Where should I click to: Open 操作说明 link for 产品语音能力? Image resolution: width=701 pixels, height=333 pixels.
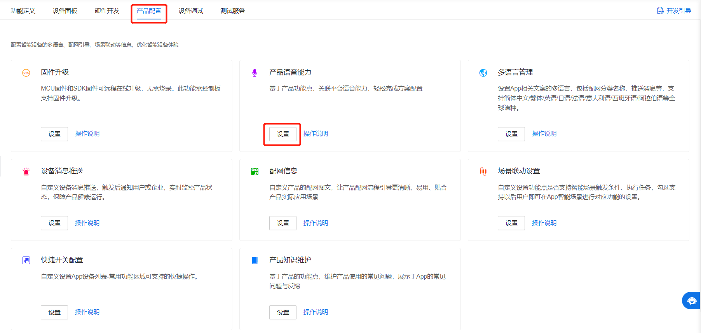[x=316, y=134]
